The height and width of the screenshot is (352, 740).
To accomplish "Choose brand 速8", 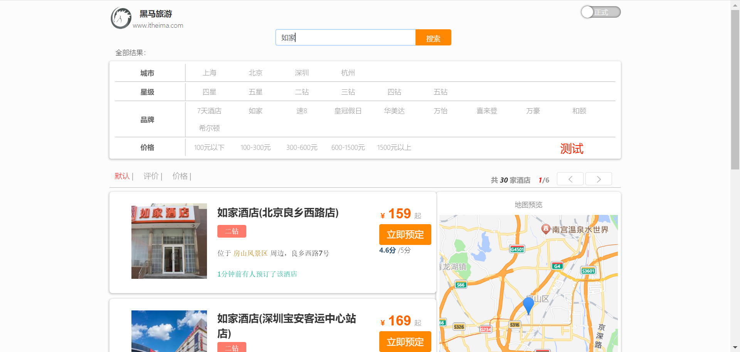I will [x=302, y=111].
